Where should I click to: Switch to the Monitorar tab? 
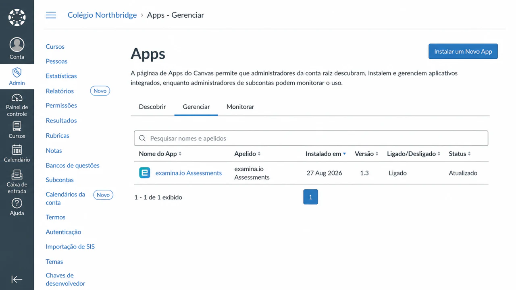coord(240,107)
